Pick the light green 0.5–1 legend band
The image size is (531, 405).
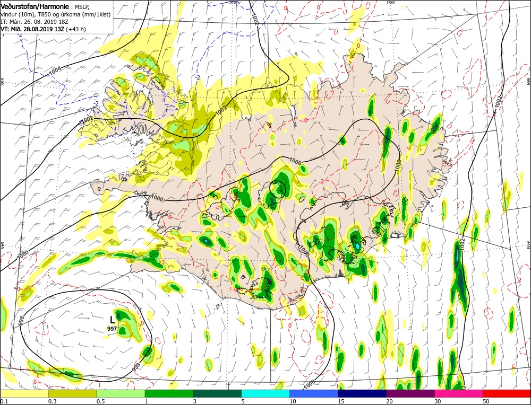point(121,393)
